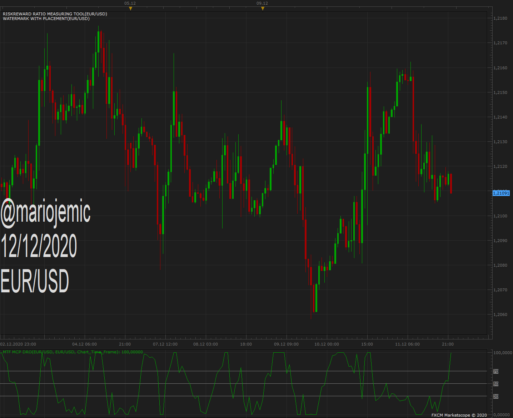Click the 50 level label on oscillator
Image resolution: width=513 pixels, height=418 pixels.
[496, 384]
